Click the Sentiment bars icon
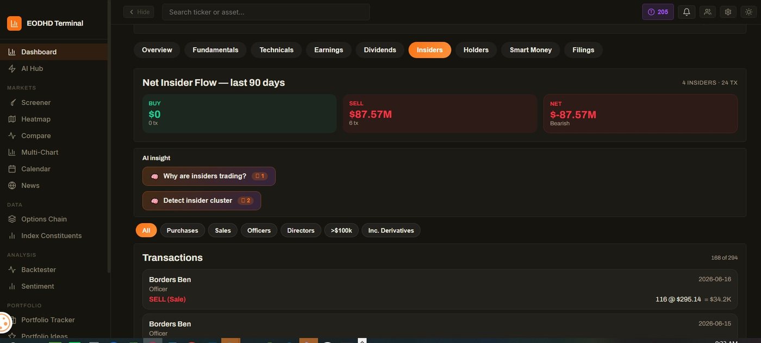 click(x=12, y=287)
